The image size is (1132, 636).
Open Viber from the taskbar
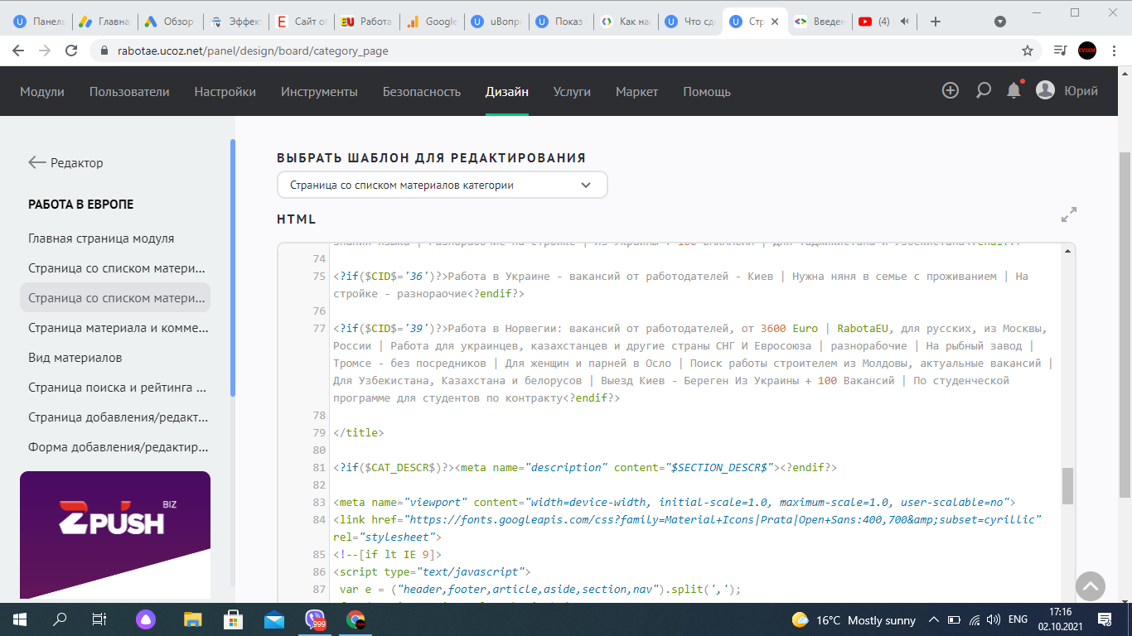tap(315, 619)
